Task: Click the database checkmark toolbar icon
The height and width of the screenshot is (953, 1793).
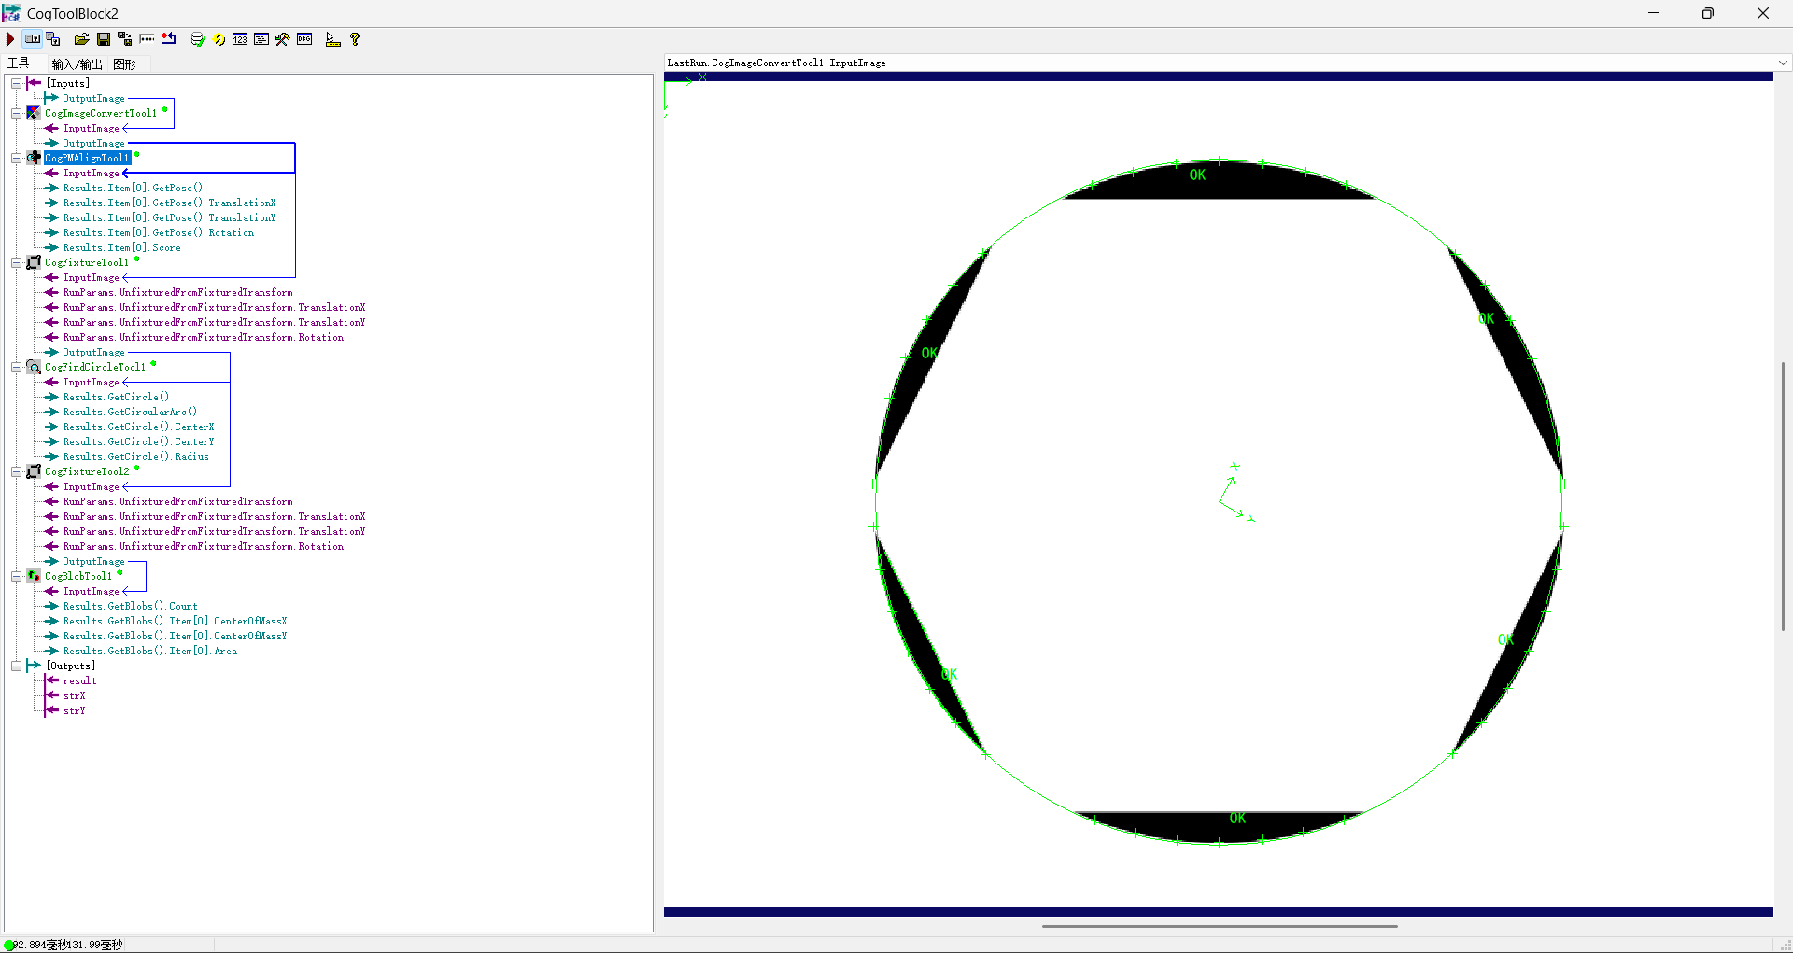Action: tap(197, 39)
